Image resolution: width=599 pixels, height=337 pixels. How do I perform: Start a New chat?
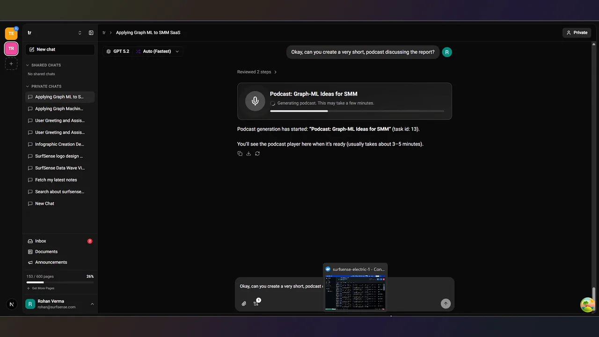pyautogui.click(x=60, y=49)
